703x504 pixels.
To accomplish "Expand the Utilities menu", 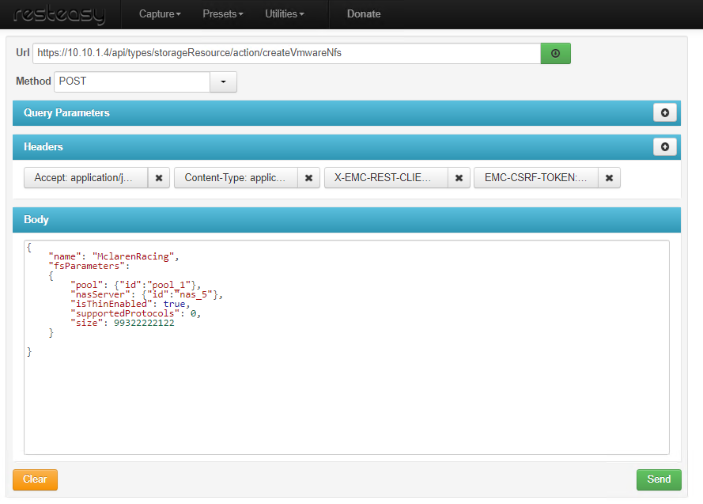I will pos(284,14).
